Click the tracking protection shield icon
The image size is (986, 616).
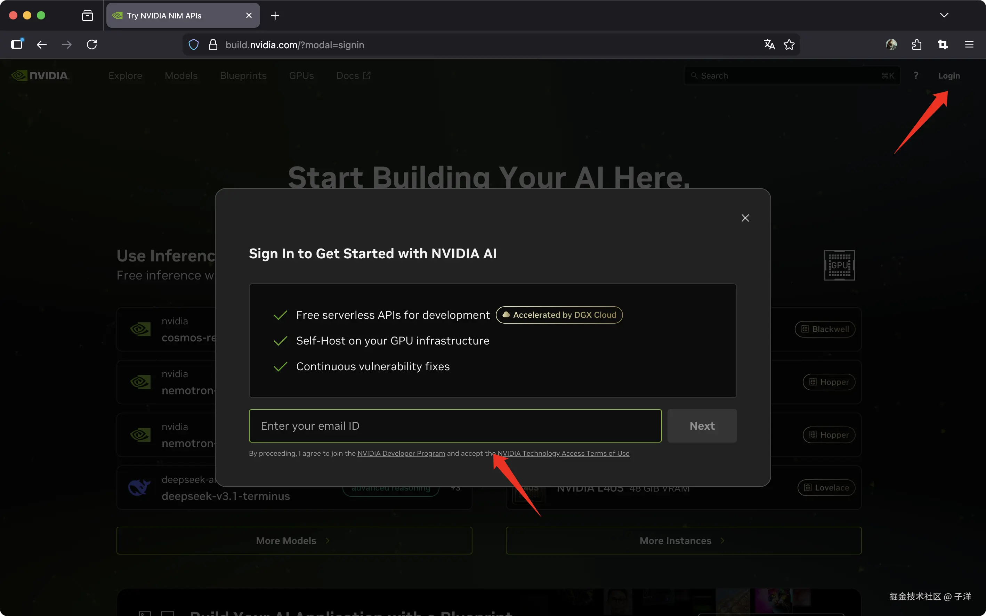[194, 45]
